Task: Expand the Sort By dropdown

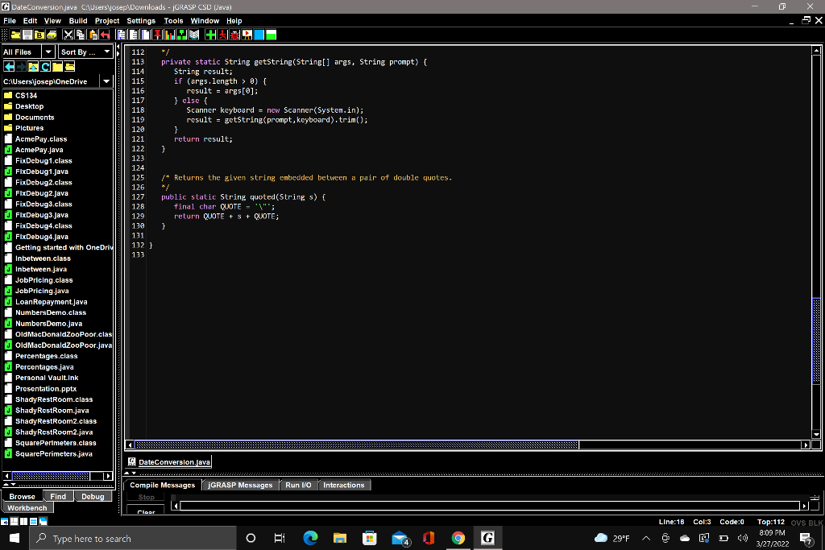Action: click(107, 52)
